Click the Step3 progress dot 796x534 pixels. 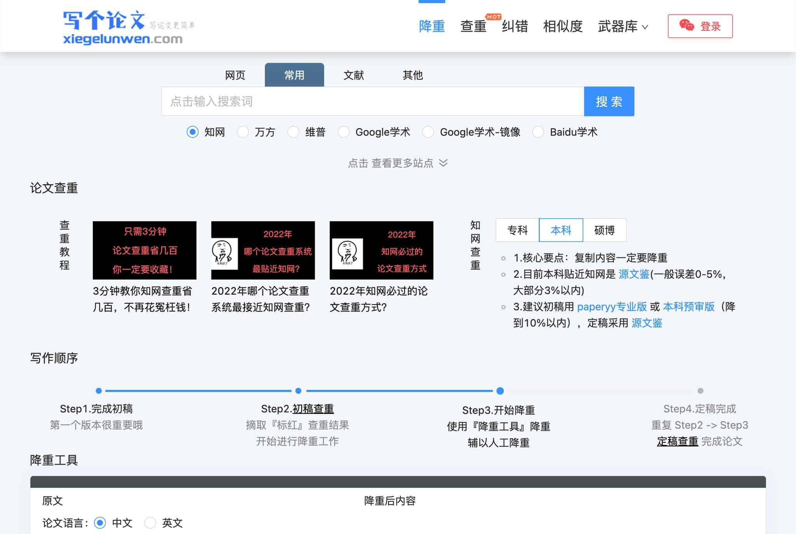click(500, 391)
